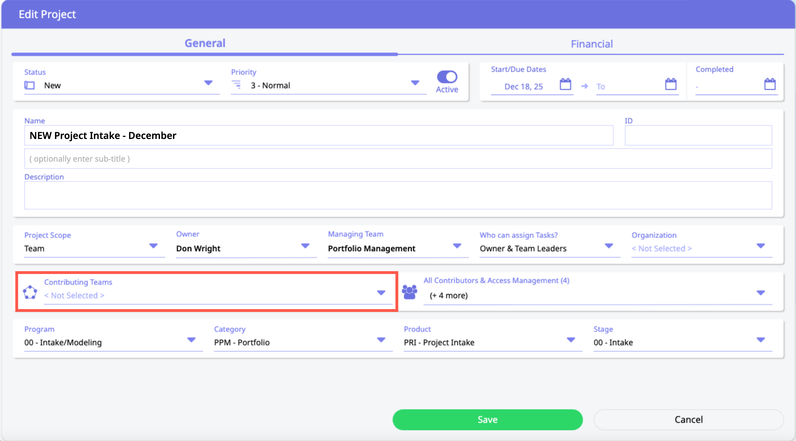796x441 pixels.
Task: Click the Contributing Teams pentagon icon
Action: click(x=30, y=292)
